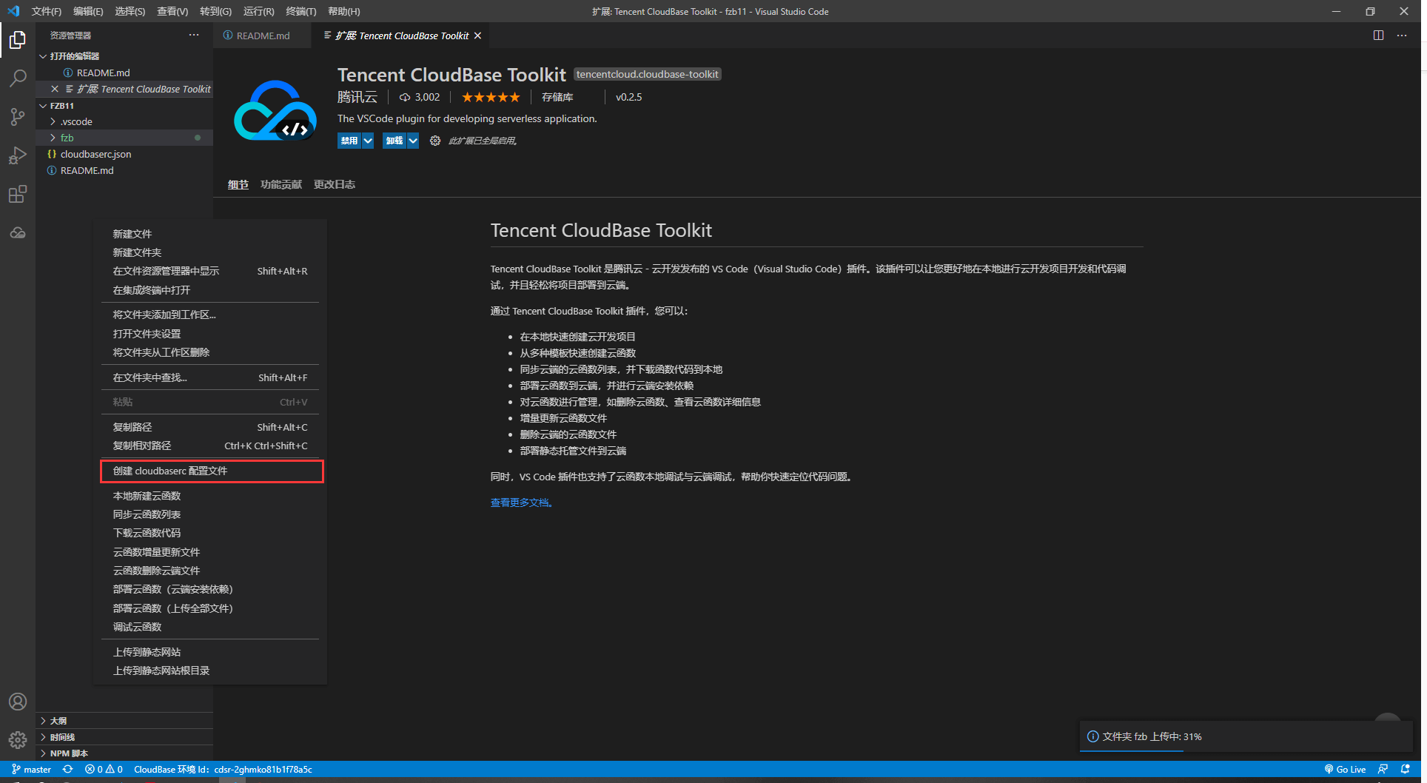Open Source Control view icon
This screenshot has width=1427, height=783.
[18, 117]
